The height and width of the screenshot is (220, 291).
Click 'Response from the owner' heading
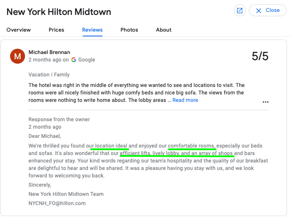[59, 119]
